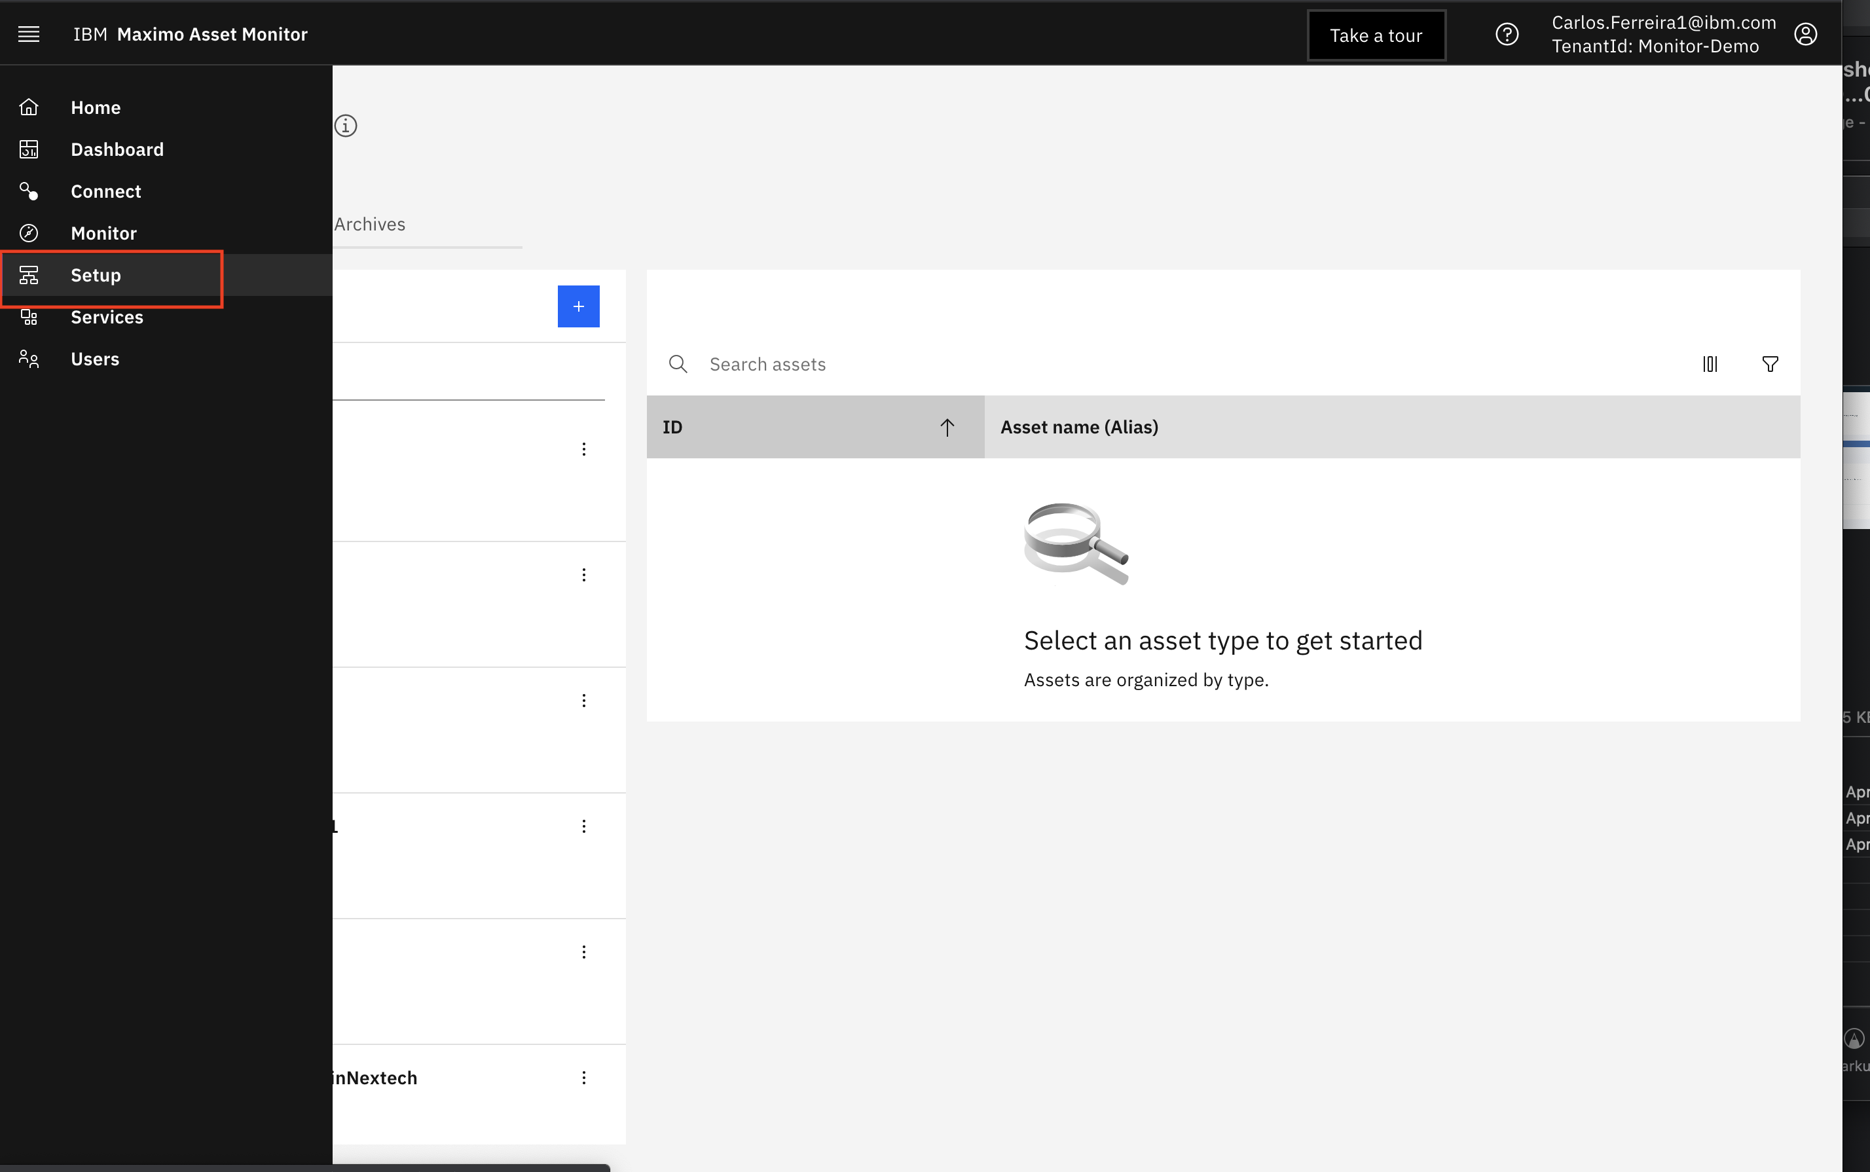Expand the top three-dot context menu
This screenshot has width=1870, height=1172.
pos(583,449)
